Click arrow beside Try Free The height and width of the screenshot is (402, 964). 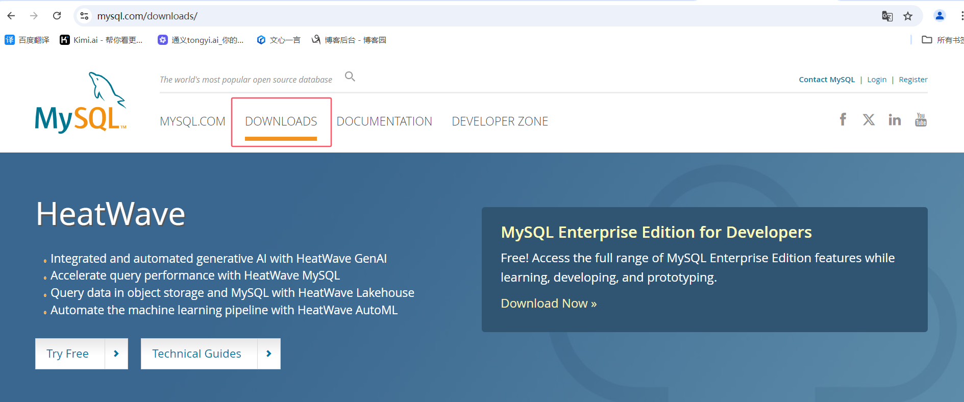(x=116, y=354)
